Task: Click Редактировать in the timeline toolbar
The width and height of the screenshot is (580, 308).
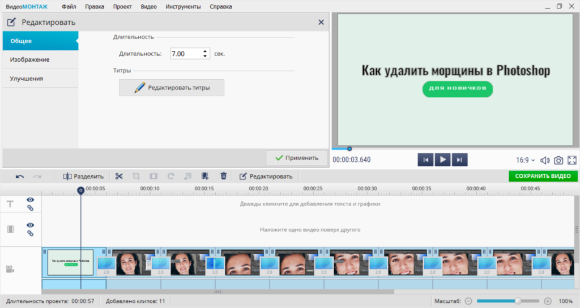Action: coord(266,177)
